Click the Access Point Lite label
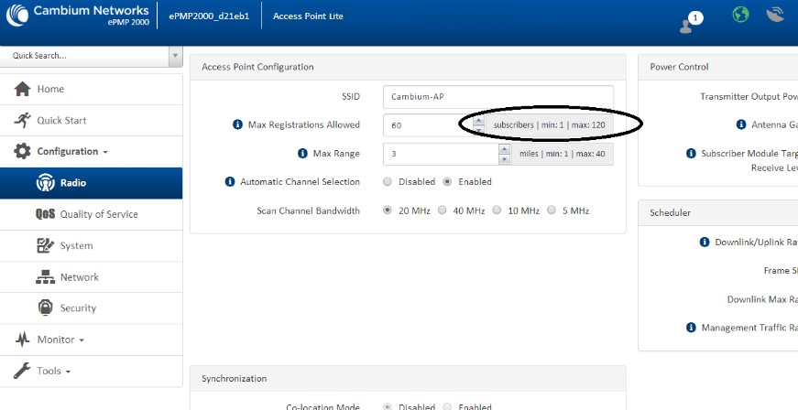Screen dimensions: 798x410 point(308,16)
